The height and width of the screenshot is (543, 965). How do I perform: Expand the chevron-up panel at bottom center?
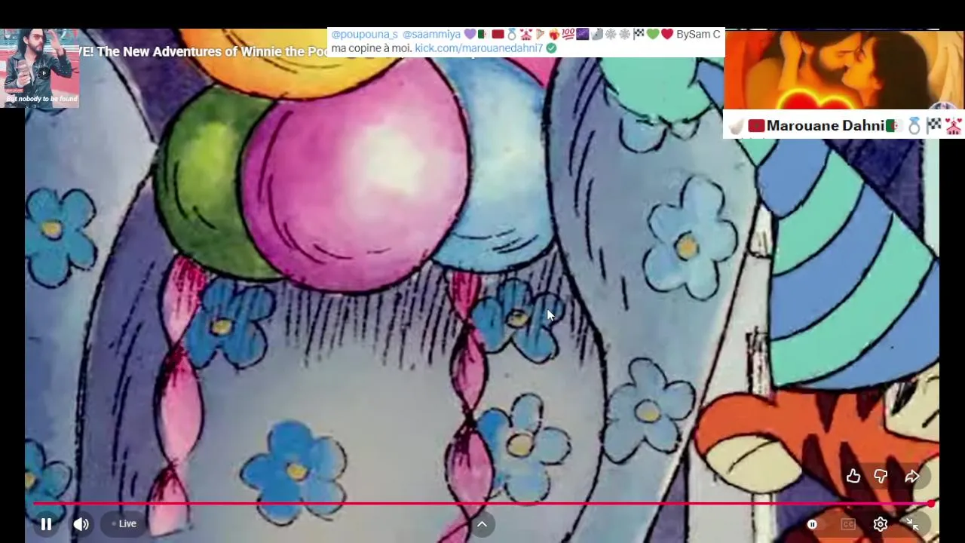pyautogui.click(x=482, y=524)
